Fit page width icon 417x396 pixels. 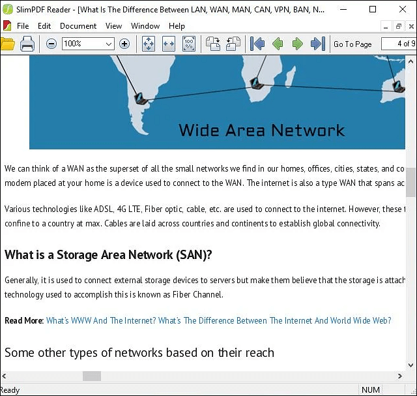169,44
